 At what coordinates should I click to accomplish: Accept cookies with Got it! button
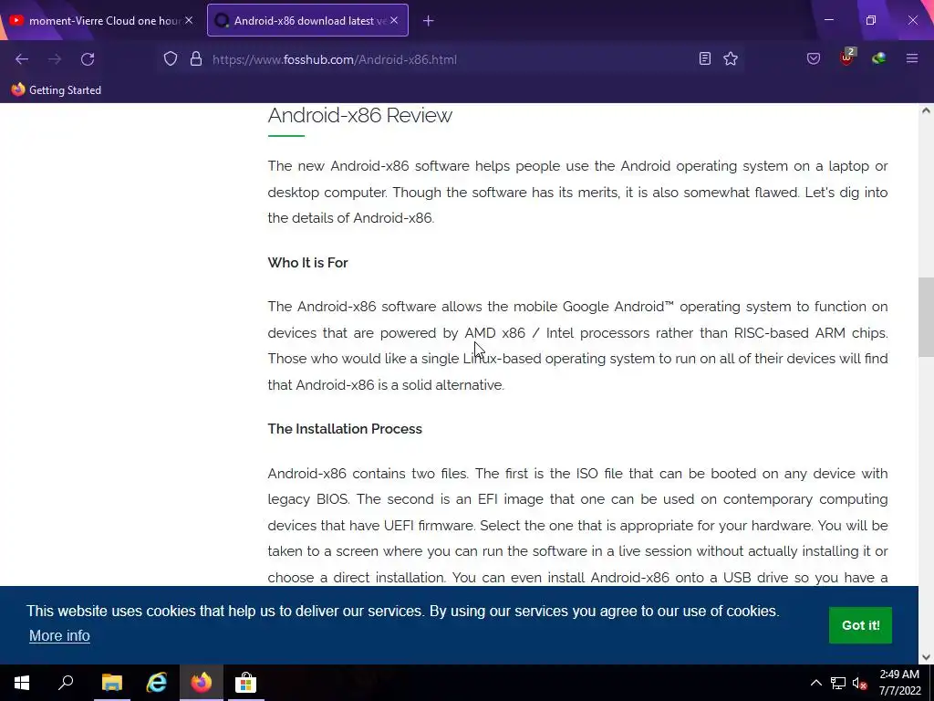tap(860, 625)
